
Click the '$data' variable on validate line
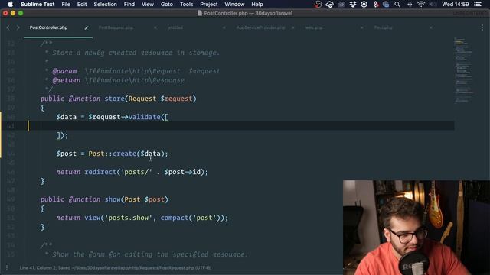[67, 117]
